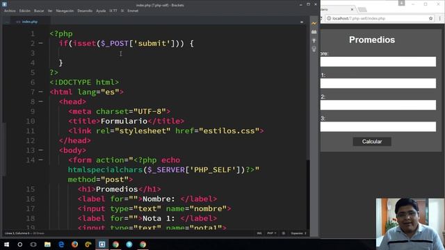Open Chrome's three-dot menu
The width and height of the screenshot is (445, 250).
click(x=439, y=19)
